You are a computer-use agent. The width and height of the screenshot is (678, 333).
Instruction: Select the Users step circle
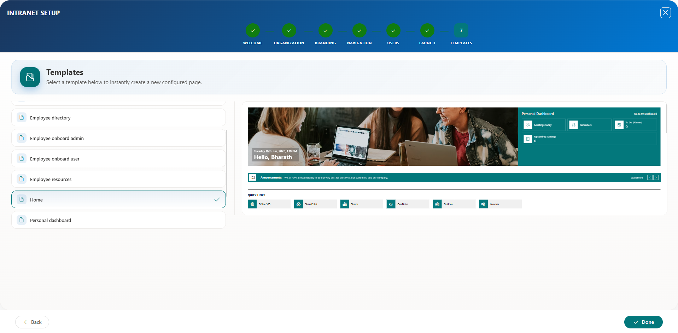393,30
